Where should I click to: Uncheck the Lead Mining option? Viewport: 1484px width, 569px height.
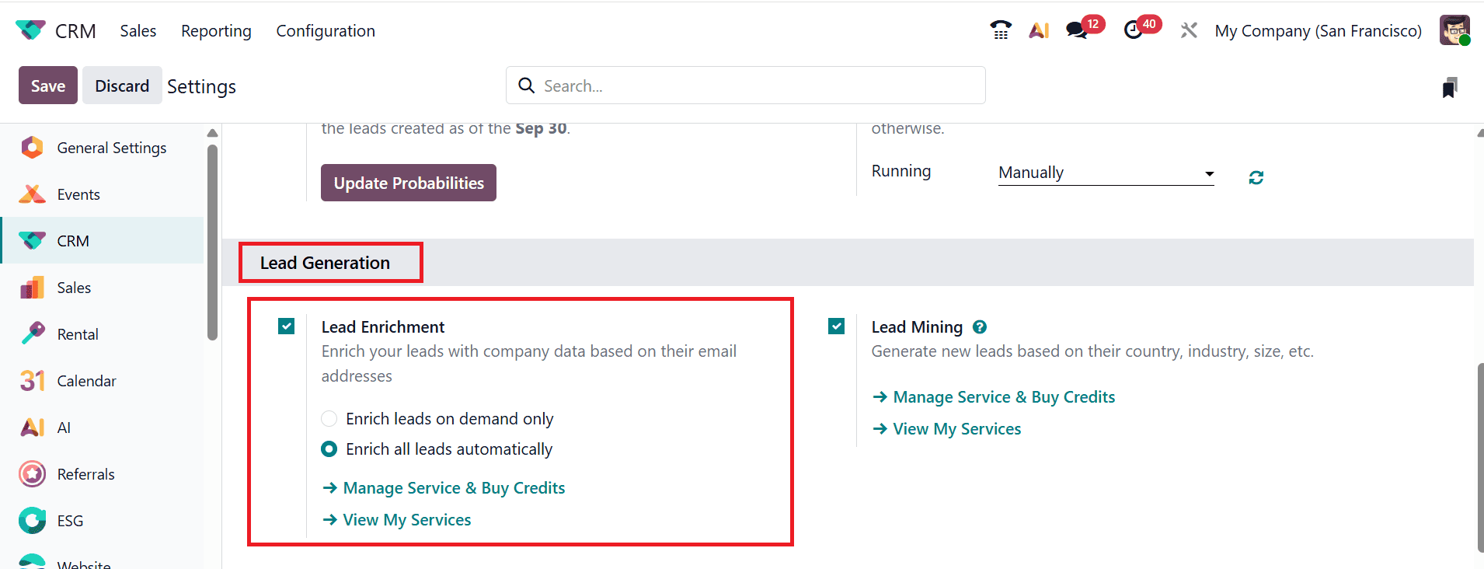coord(836,326)
